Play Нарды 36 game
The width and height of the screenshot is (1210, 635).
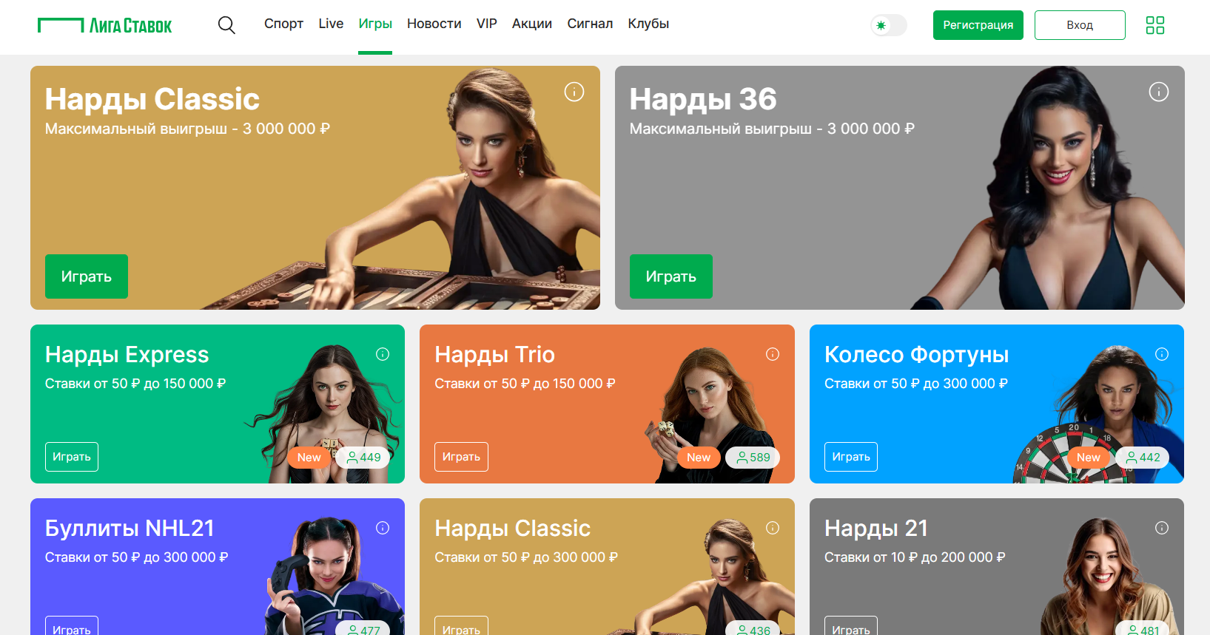670,276
